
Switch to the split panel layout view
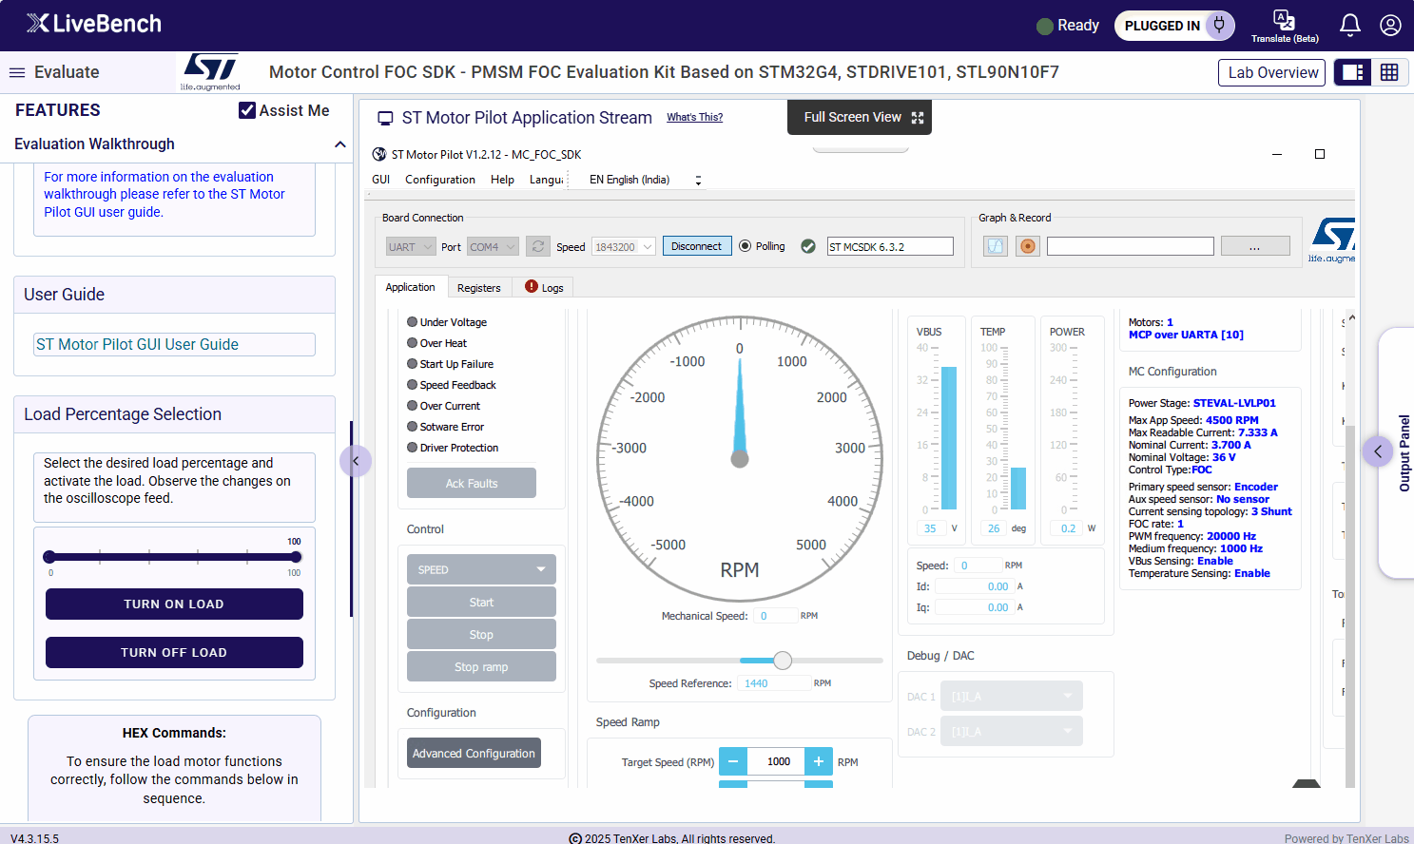(1353, 72)
